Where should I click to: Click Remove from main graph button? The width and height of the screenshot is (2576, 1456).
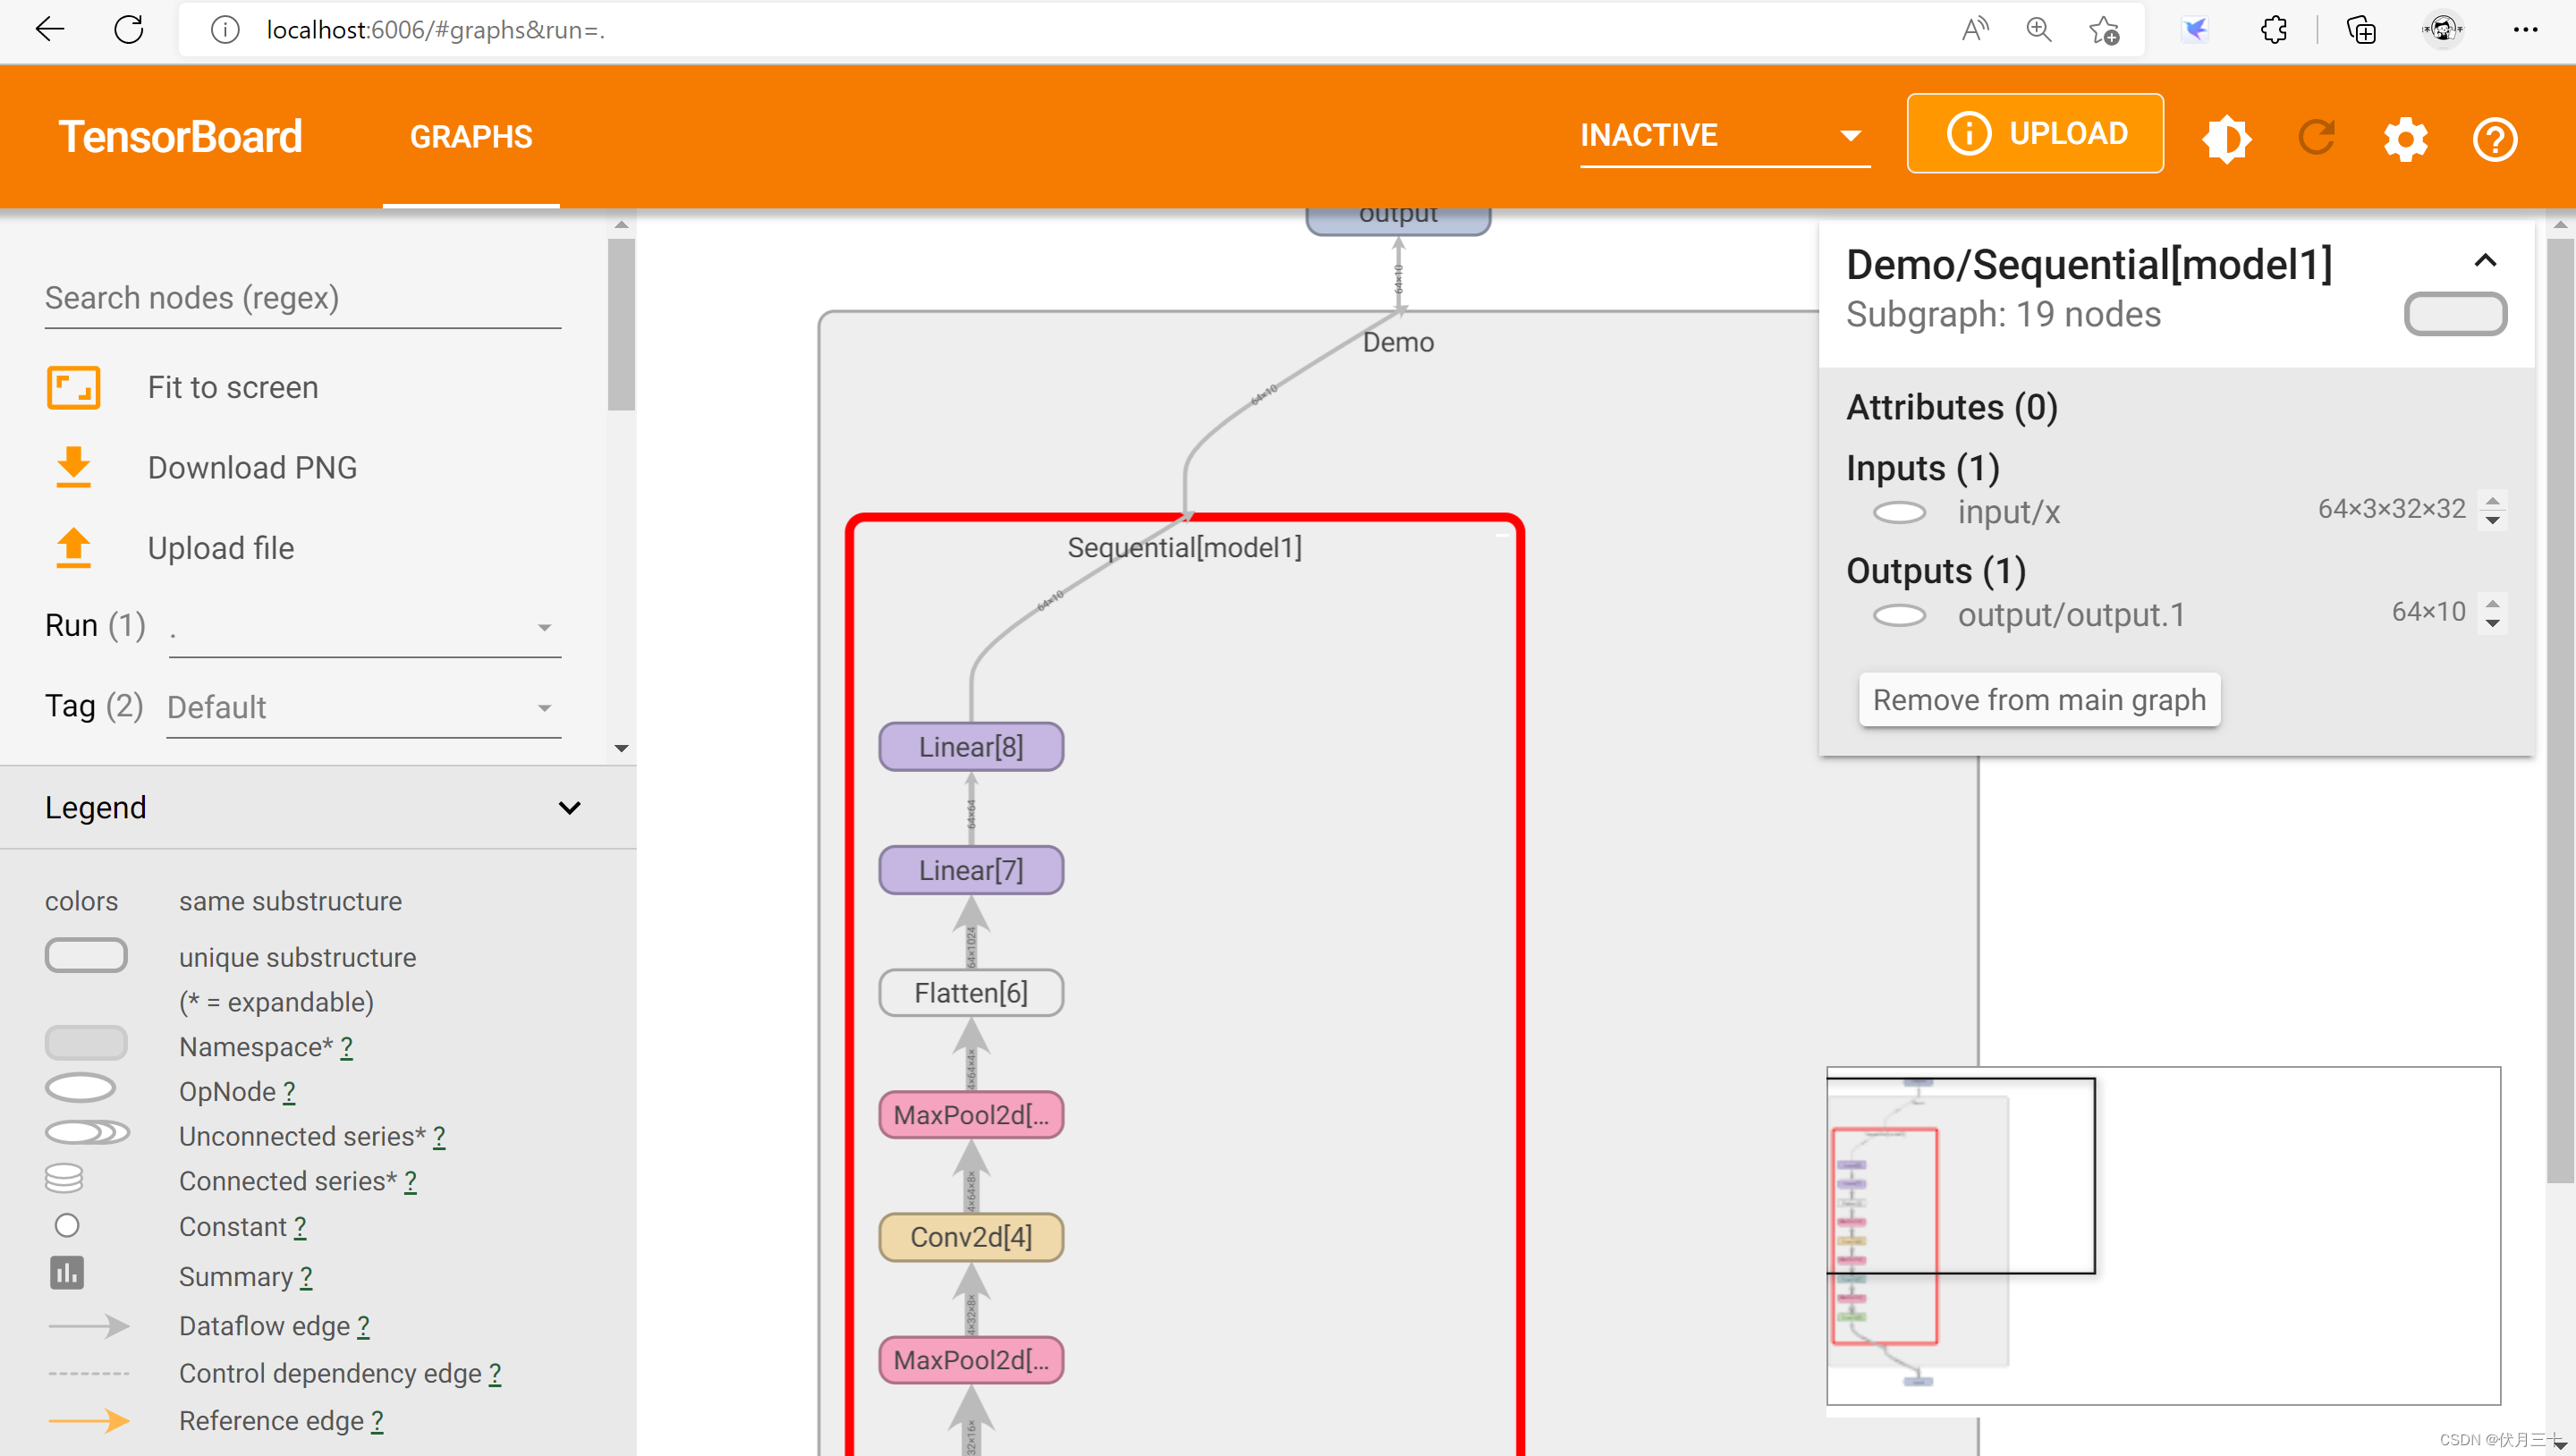tap(2038, 698)
